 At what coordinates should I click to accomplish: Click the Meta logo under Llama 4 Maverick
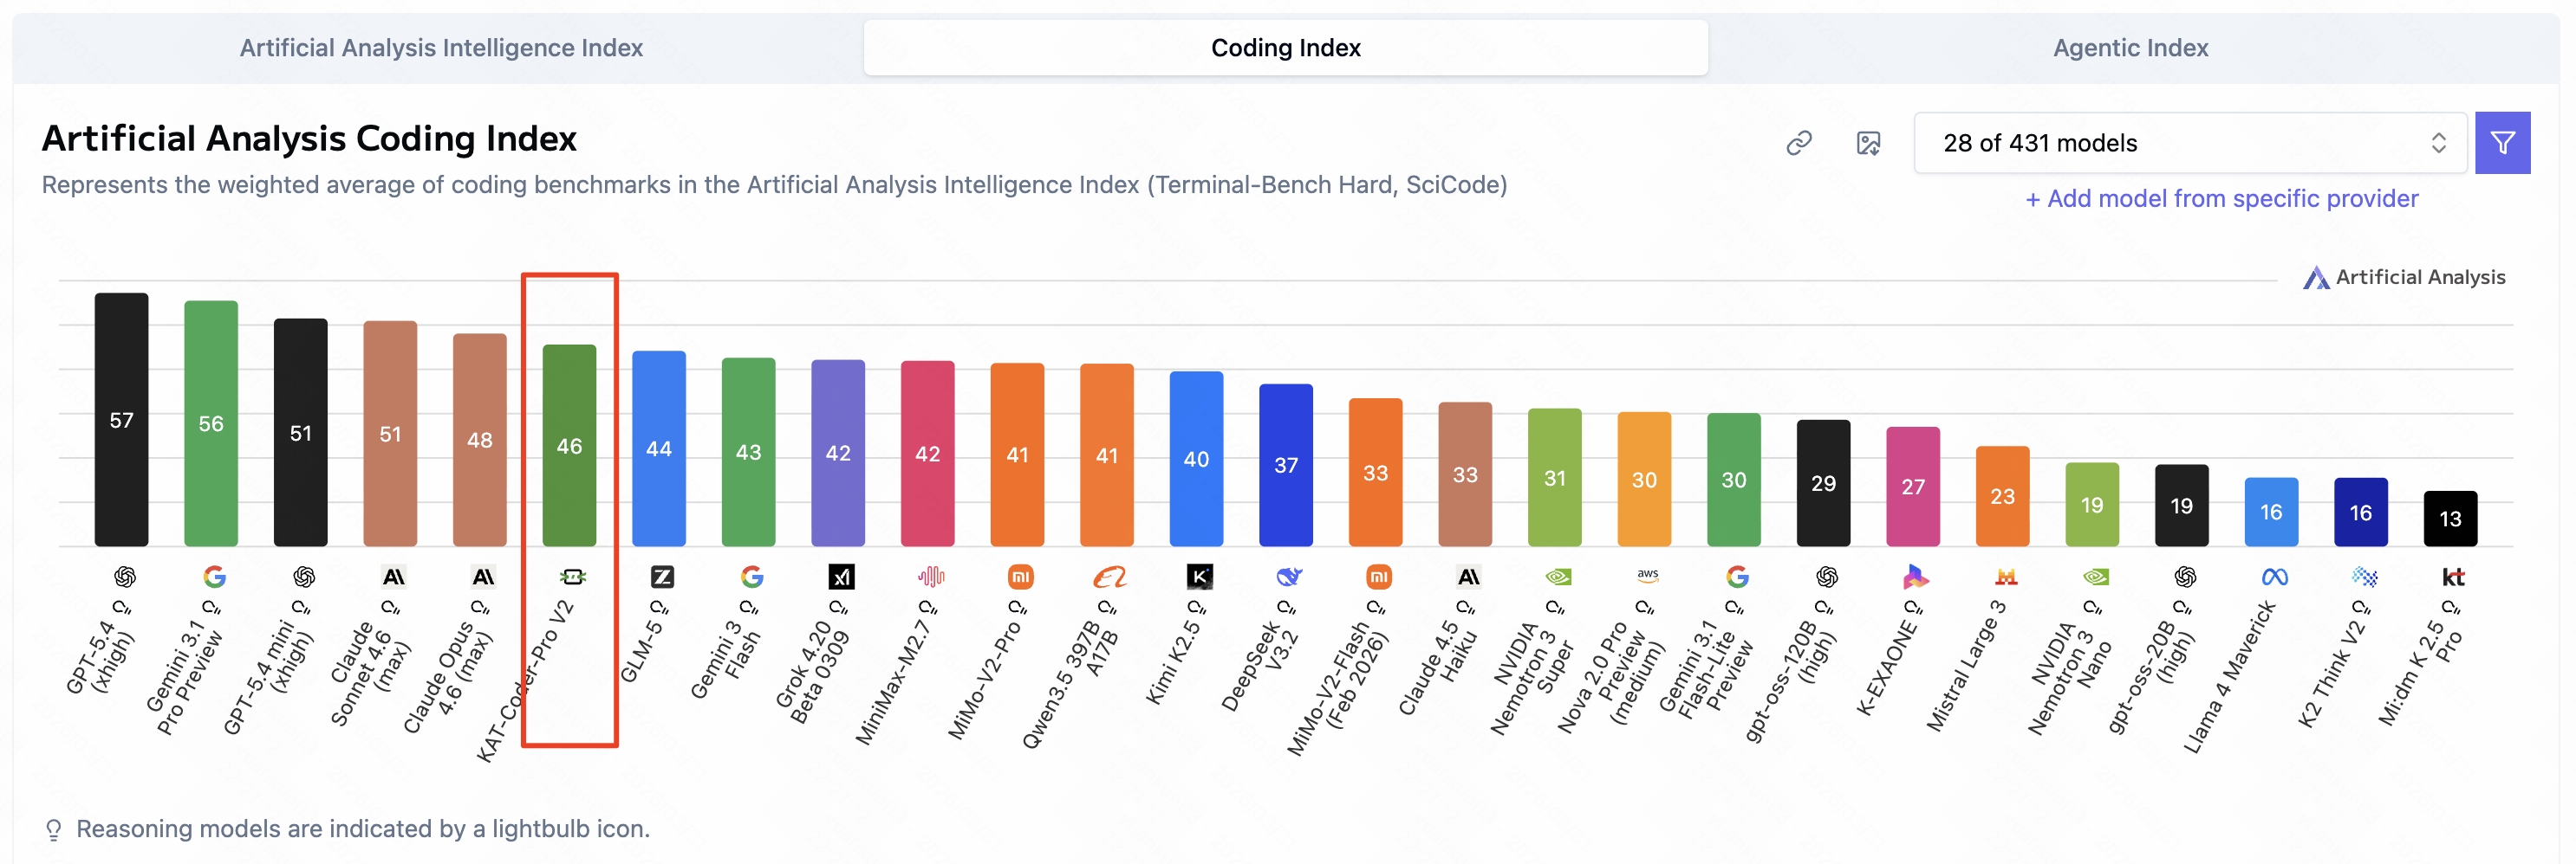coord(2274,577)
